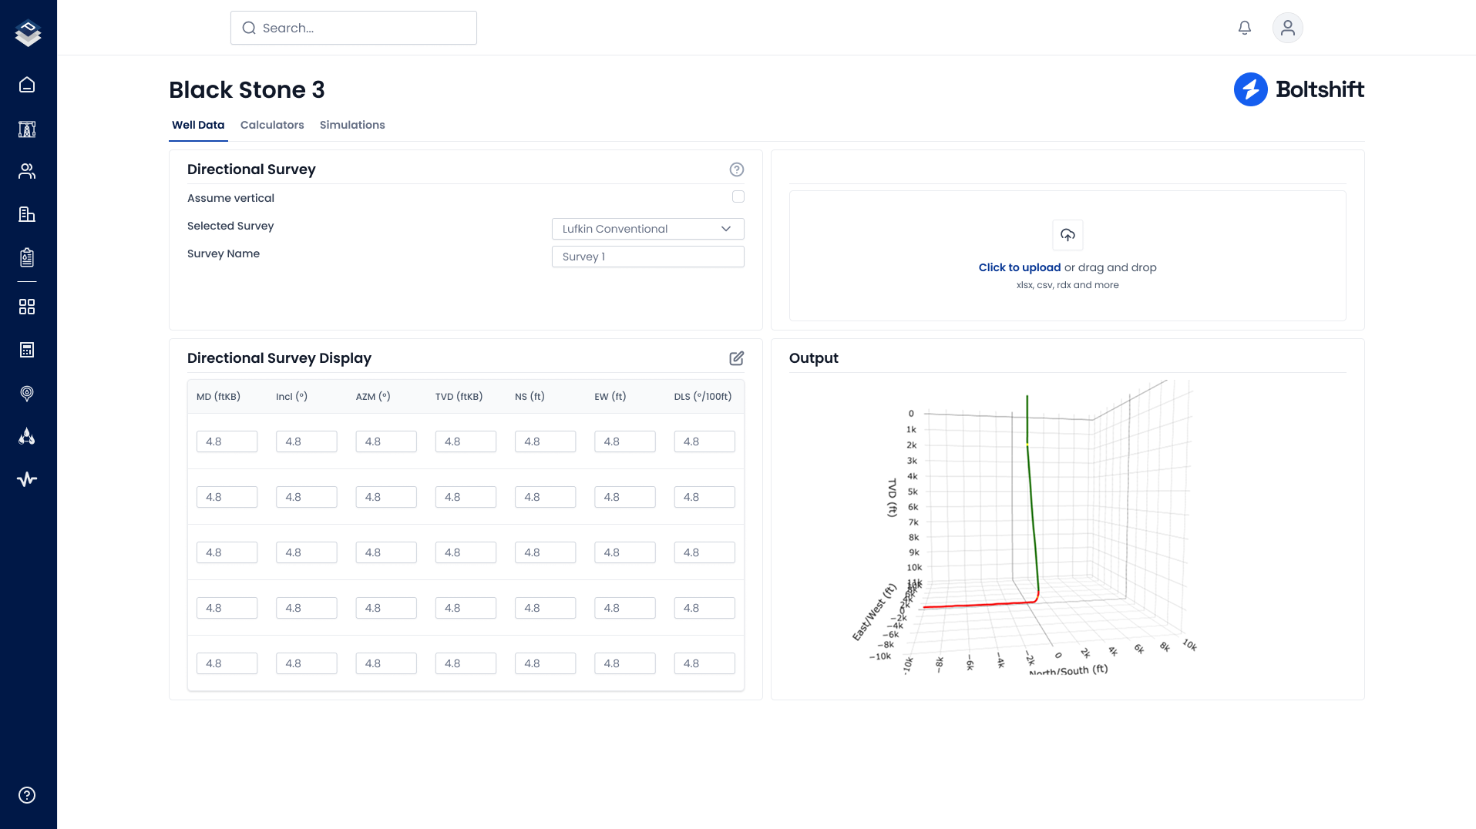The height and width of the screenshot is (829, 1476).
Task: Open the users icon in the sidebar
Action: [x=27, y=171]
